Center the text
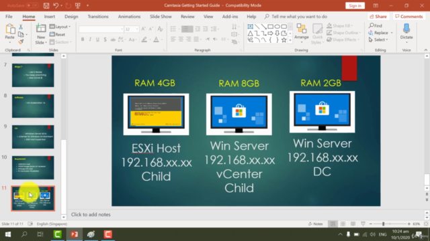Image resolution: width=430 pixels, height=241 pixels. click(x=181, y=39)
